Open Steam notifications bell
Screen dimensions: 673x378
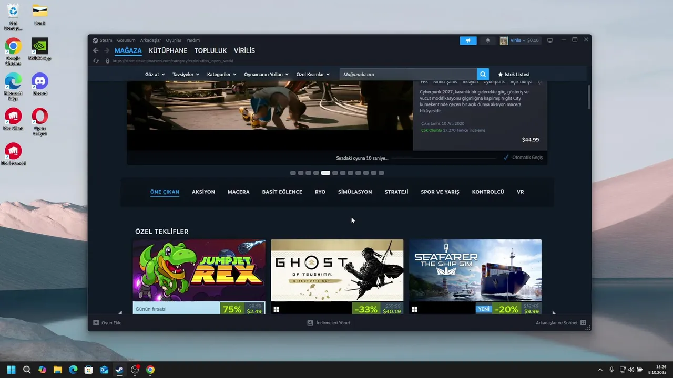pos(488,40)
